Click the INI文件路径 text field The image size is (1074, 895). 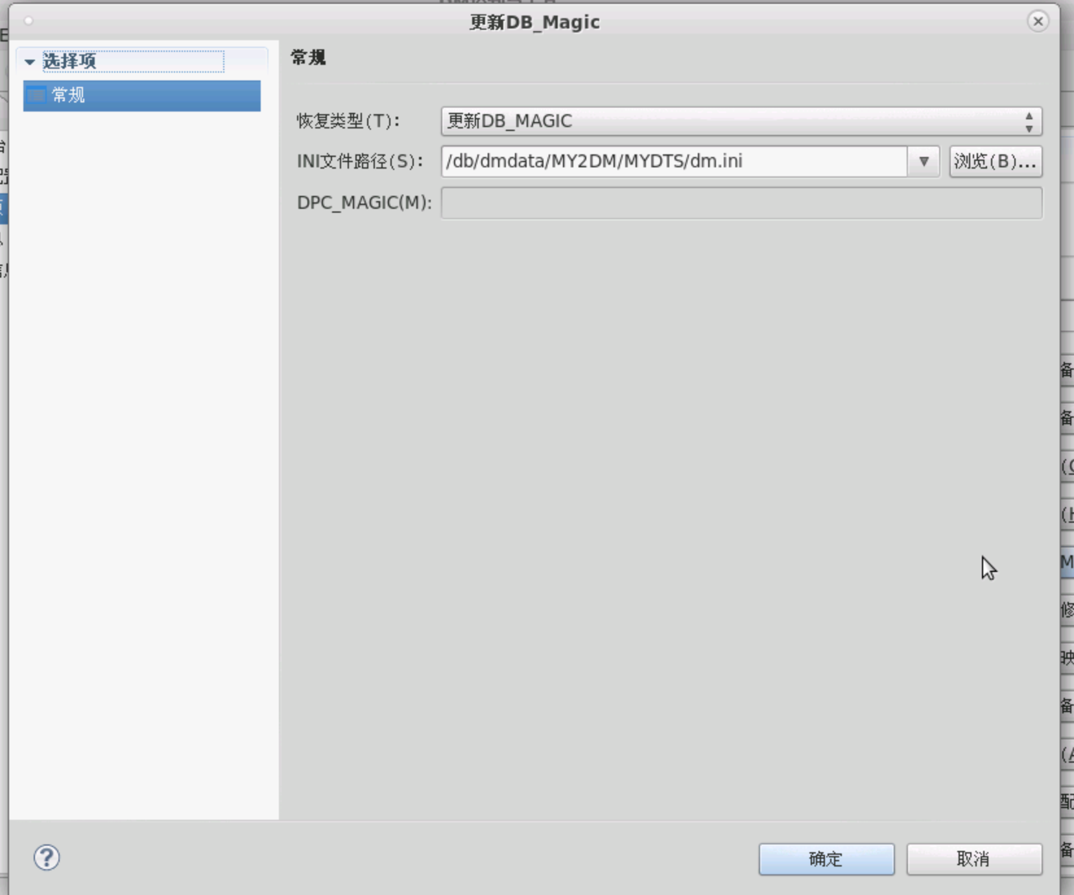pyautogui.click(x=674, y=161)
